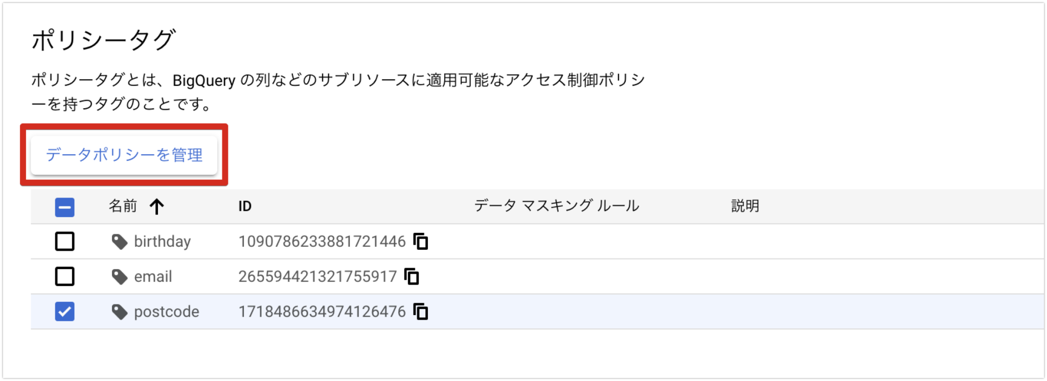Sort by the 名前 column header
The image size is (1047, 381).
pos(123,206)
